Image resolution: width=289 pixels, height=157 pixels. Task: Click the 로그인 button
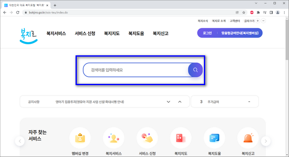click(207, 33)
